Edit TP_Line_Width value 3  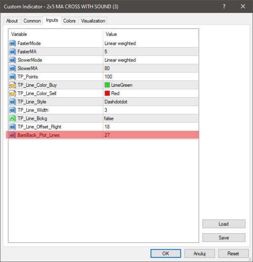(106, 110)
